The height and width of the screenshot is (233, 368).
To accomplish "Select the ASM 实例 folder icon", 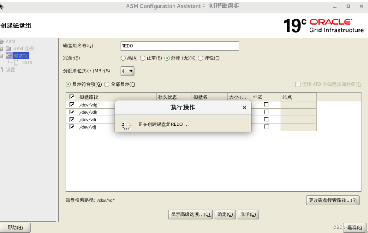I will (9, 49).
